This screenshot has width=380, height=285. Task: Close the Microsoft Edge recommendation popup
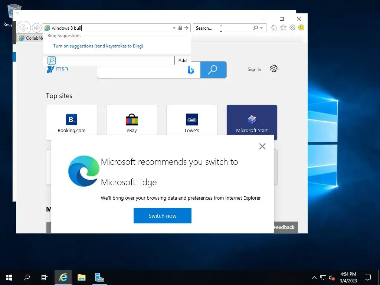[262, 146]
